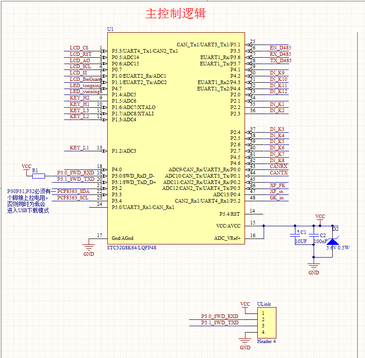Screen dimensions: 365x358
Task: Select the KEY_L1 net label
Action: click(x=79, y=148)
